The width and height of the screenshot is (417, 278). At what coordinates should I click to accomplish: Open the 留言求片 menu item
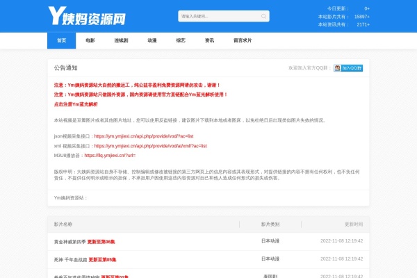coord(243,40)
